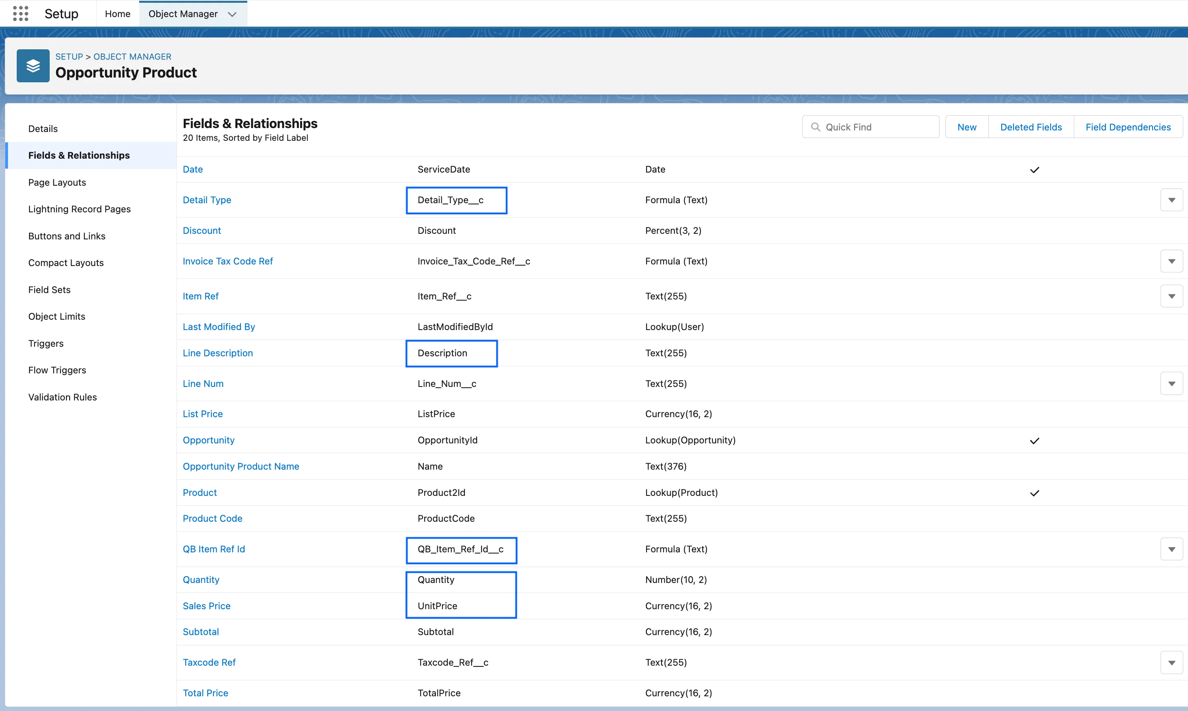The image size is (1188, 711).
Task: Open the Quantity field link
Action: 201,580
